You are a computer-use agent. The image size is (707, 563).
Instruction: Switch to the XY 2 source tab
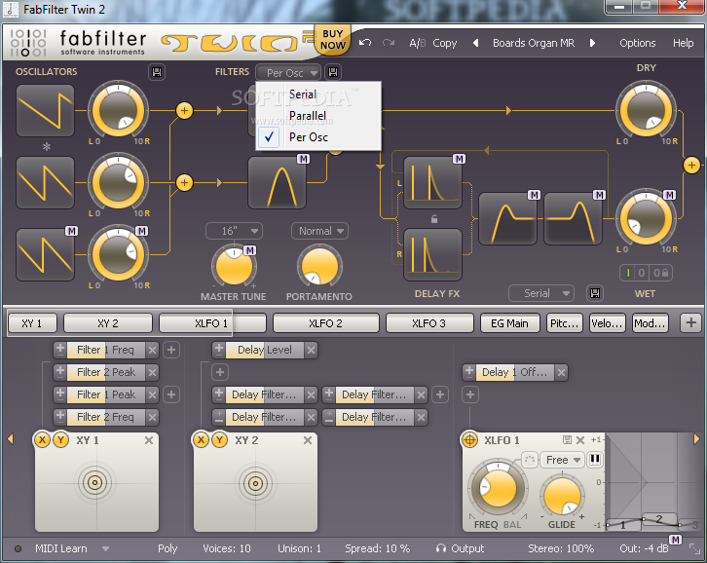[x=108, y=323]
